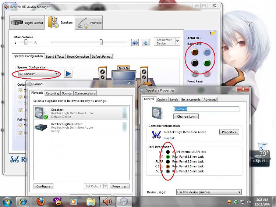Click the green Rear Panel jack indicator
The width and height of the screenshot is (276, 207).
[x=168, y=157]
